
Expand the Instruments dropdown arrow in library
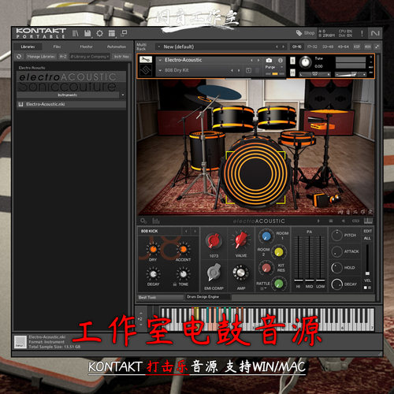point(123,95)
